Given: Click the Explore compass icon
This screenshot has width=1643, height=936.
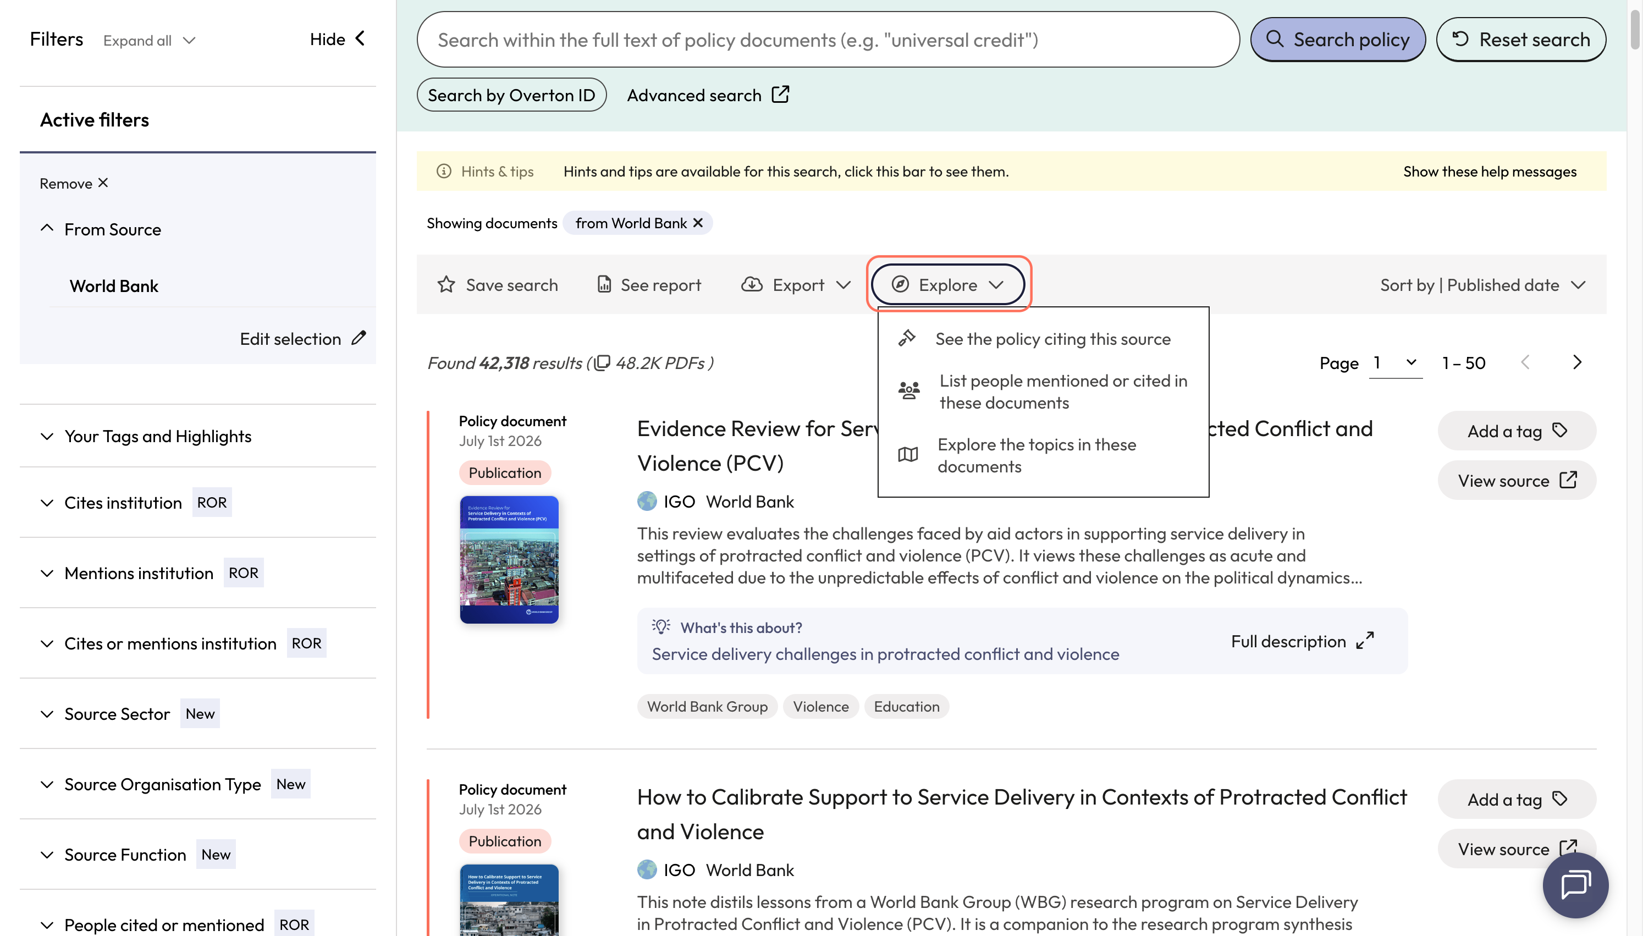Looking at the screenshot, I should (x=900, y=284).
